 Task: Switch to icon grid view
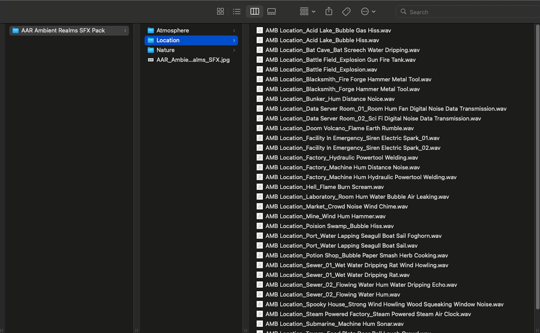(x=220, y=12)
